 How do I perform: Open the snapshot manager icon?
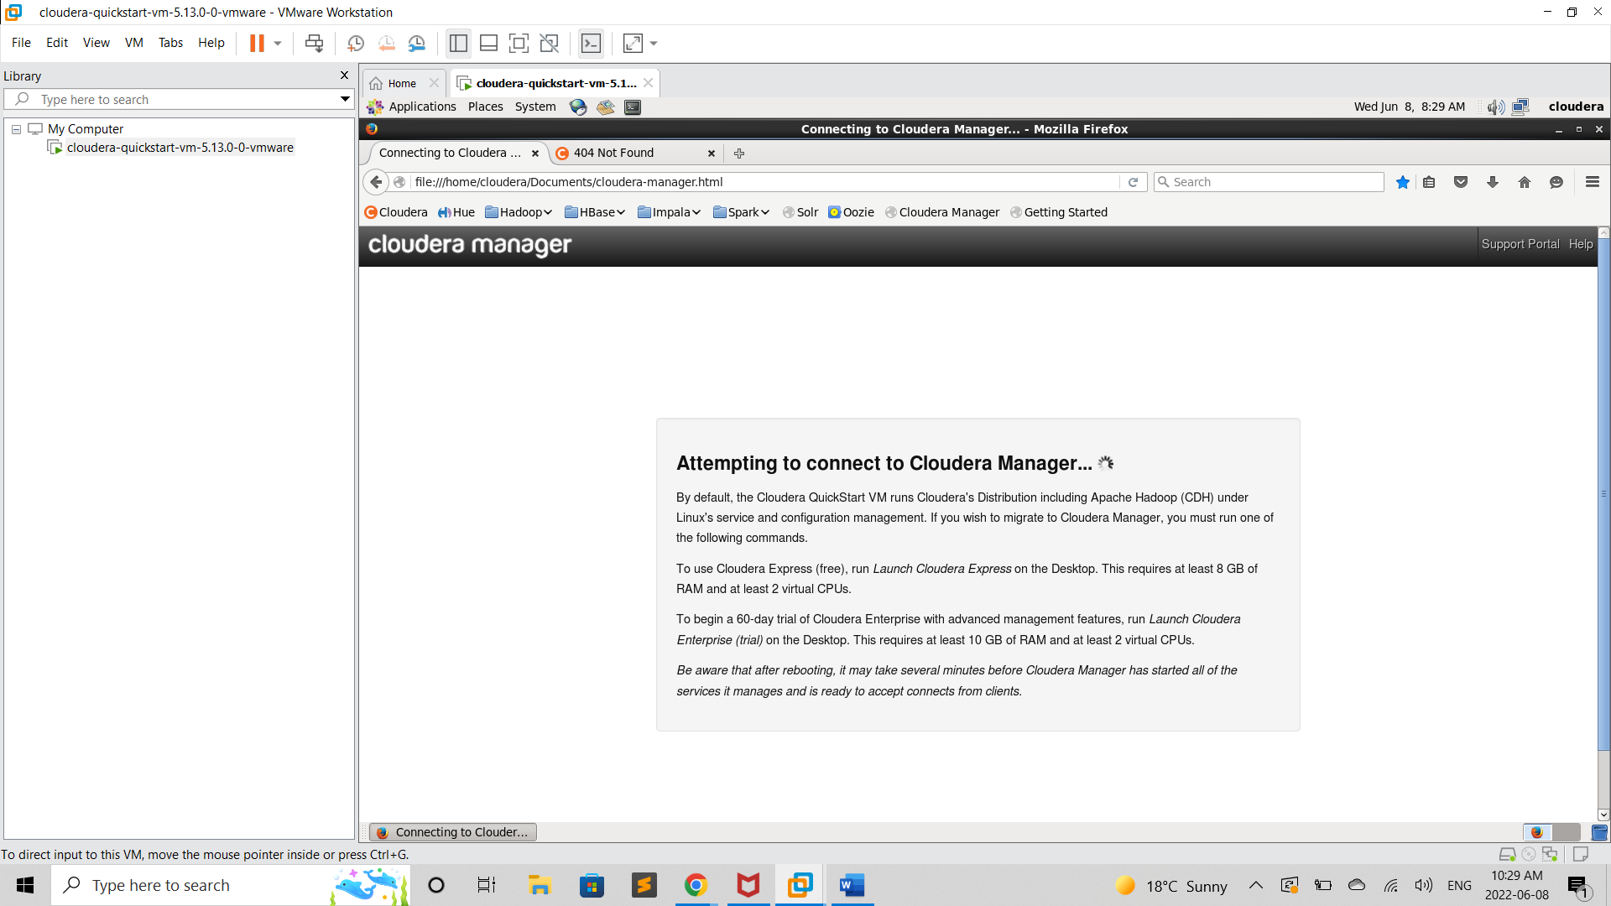417,44
